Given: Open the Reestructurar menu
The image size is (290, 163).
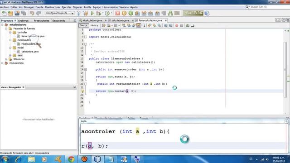Looking at the screenshot, I should (53, 7).
